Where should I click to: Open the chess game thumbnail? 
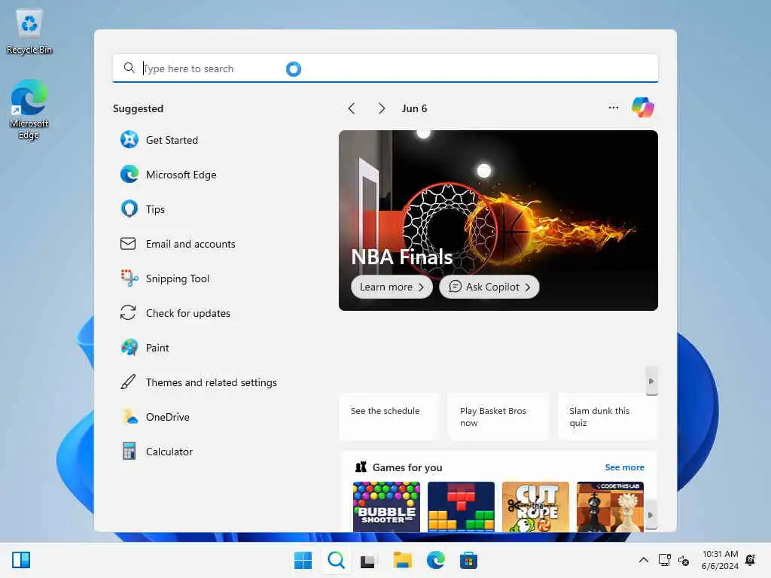(610, 507)
